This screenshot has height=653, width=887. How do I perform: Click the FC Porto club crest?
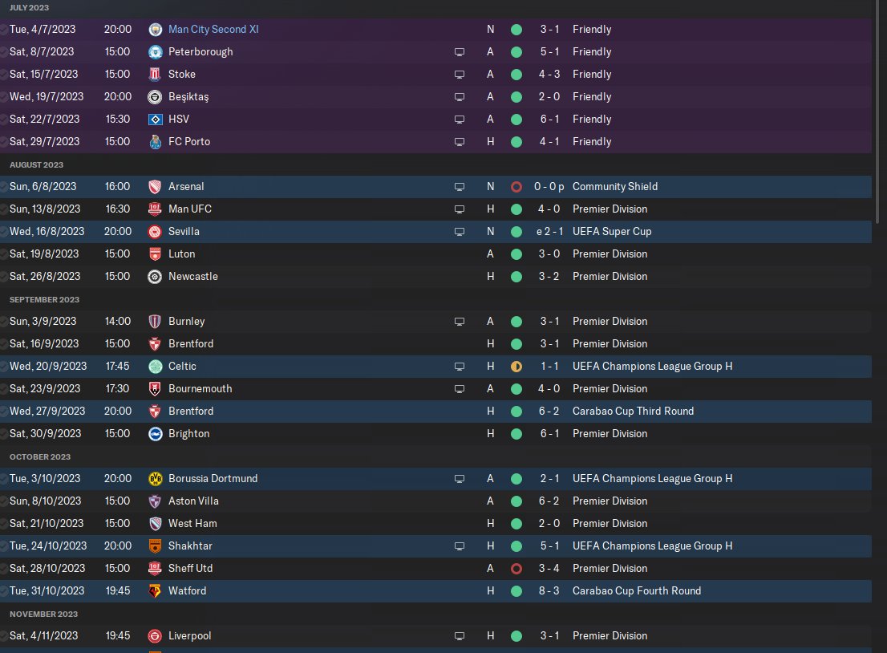156,142
